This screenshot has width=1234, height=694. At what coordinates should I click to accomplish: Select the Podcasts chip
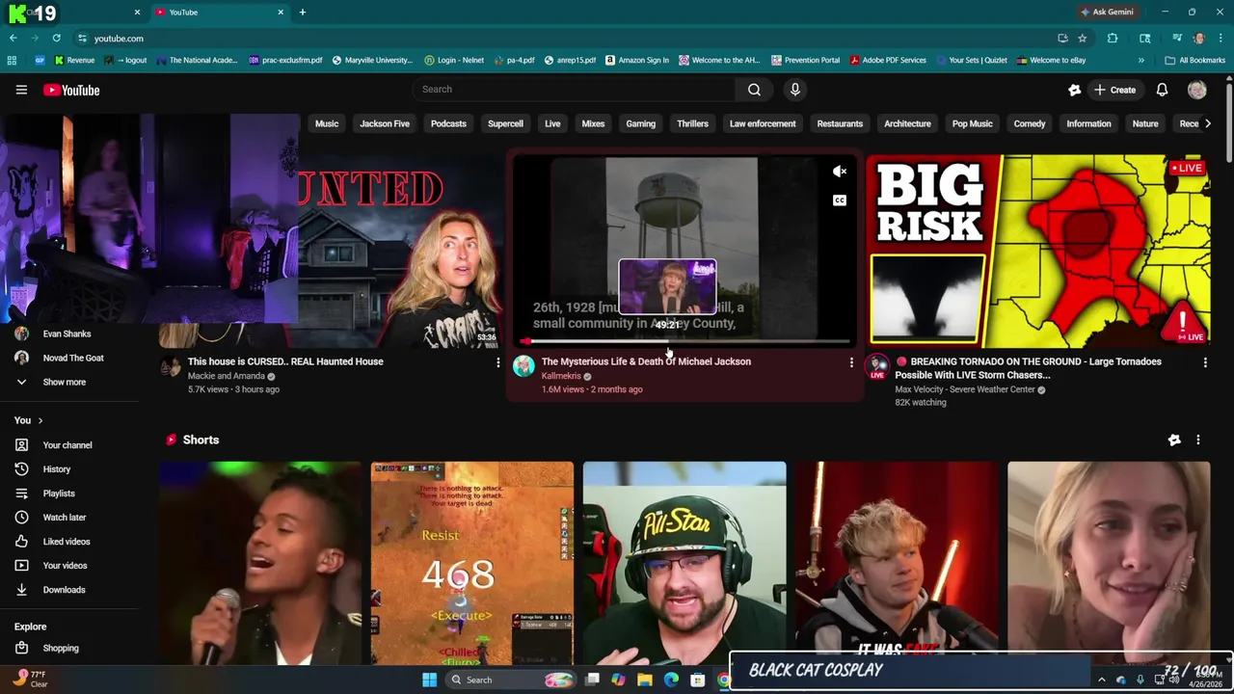point(448,123)
